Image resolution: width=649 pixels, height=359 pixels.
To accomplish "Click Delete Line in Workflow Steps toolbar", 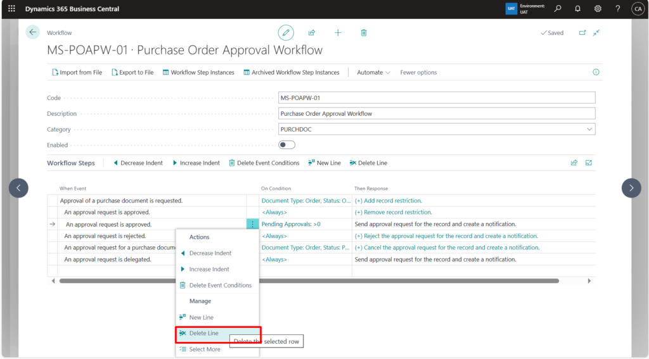I will (x=368, y=163).
